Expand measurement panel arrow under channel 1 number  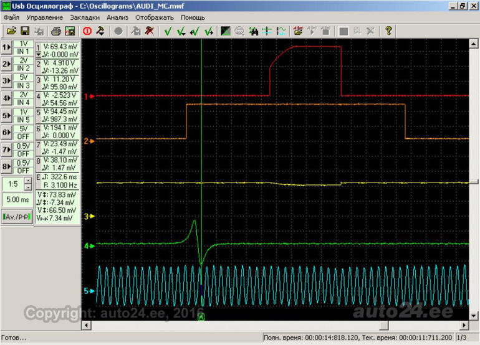coord(38,54)
